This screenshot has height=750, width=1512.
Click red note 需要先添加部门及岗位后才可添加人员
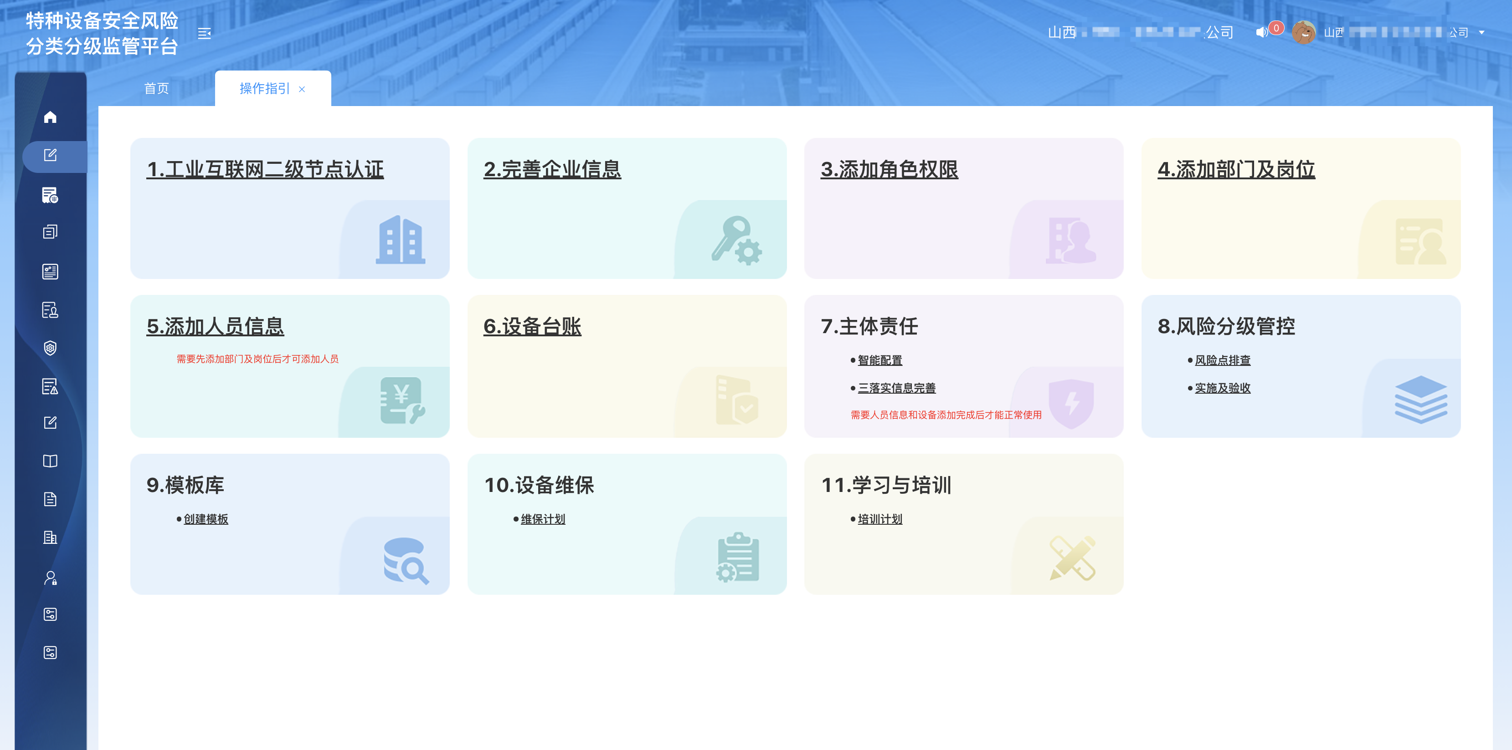tap(257, 359)
